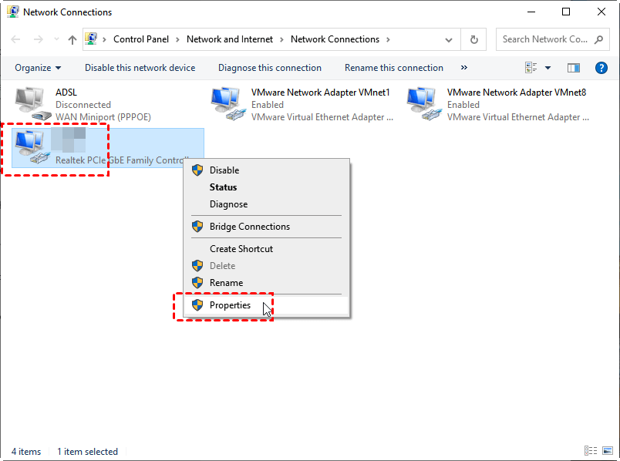Choose Rename from the context menu
Image resolution: width=620 pixels, height=461 pixels.
point(267,283)
